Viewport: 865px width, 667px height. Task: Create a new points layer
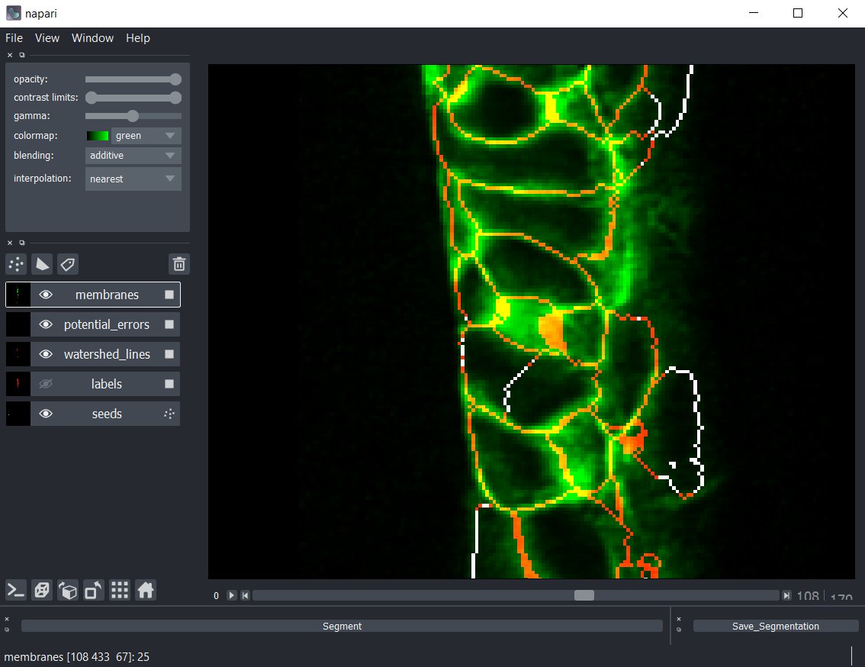click(15, 264)
